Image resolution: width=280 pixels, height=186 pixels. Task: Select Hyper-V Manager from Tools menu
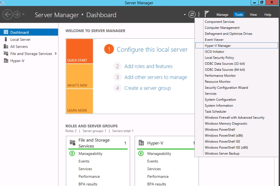click(218, 46)
